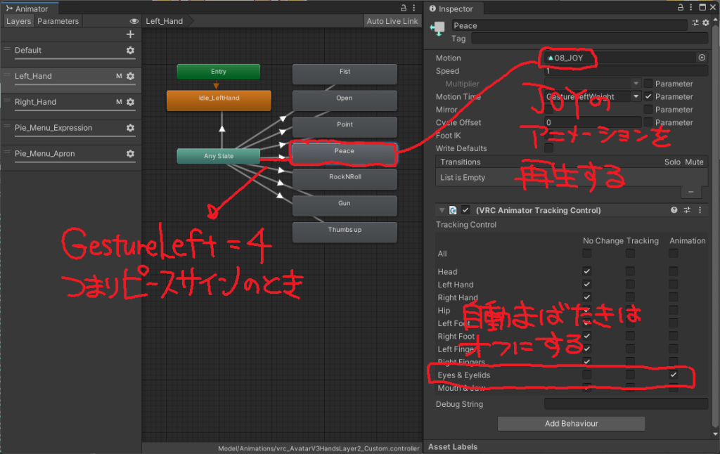The height and width of the screenshot is (454, 720).
Task: Click the Motion object picker target icon
Action: pos(702,58)
